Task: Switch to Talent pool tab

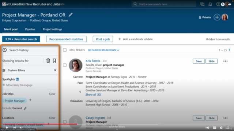Action: click(x=11, y=29)
